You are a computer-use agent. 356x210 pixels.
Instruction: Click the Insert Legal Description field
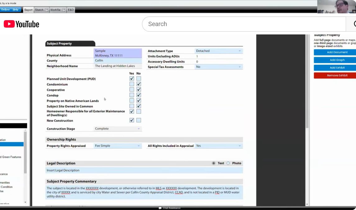point(144,170)
